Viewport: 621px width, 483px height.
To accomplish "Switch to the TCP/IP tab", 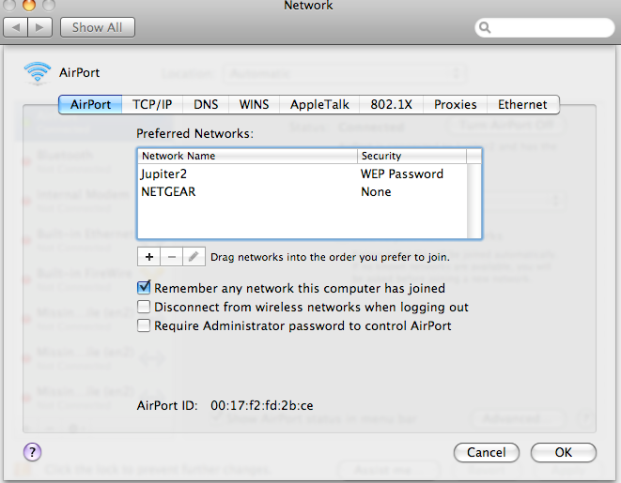I will point(151,105).
